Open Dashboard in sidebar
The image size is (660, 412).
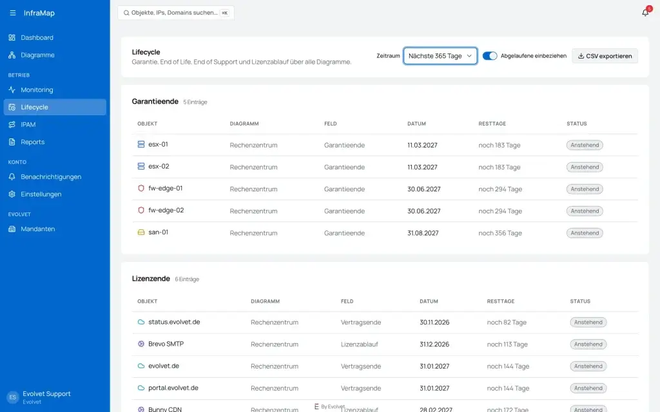tap(55, 37)
